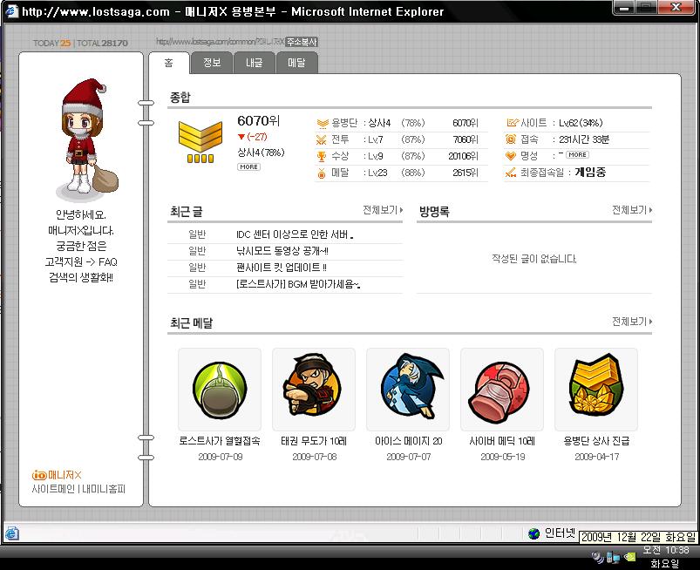Open post 낚시모드 동영상 공개~!!

coord(282,251)
